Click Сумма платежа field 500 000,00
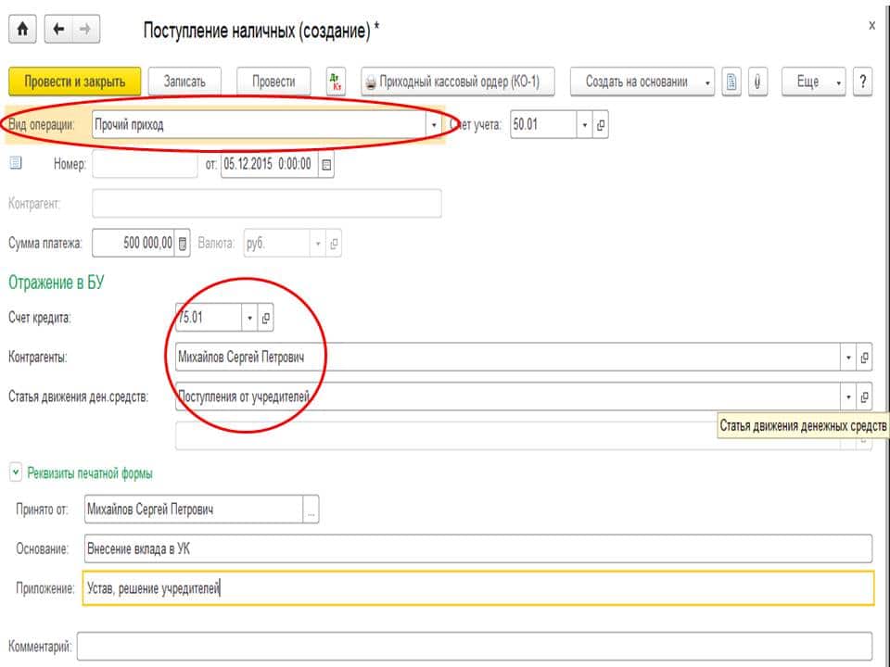The image size is (890, 667). click(133, 244)
